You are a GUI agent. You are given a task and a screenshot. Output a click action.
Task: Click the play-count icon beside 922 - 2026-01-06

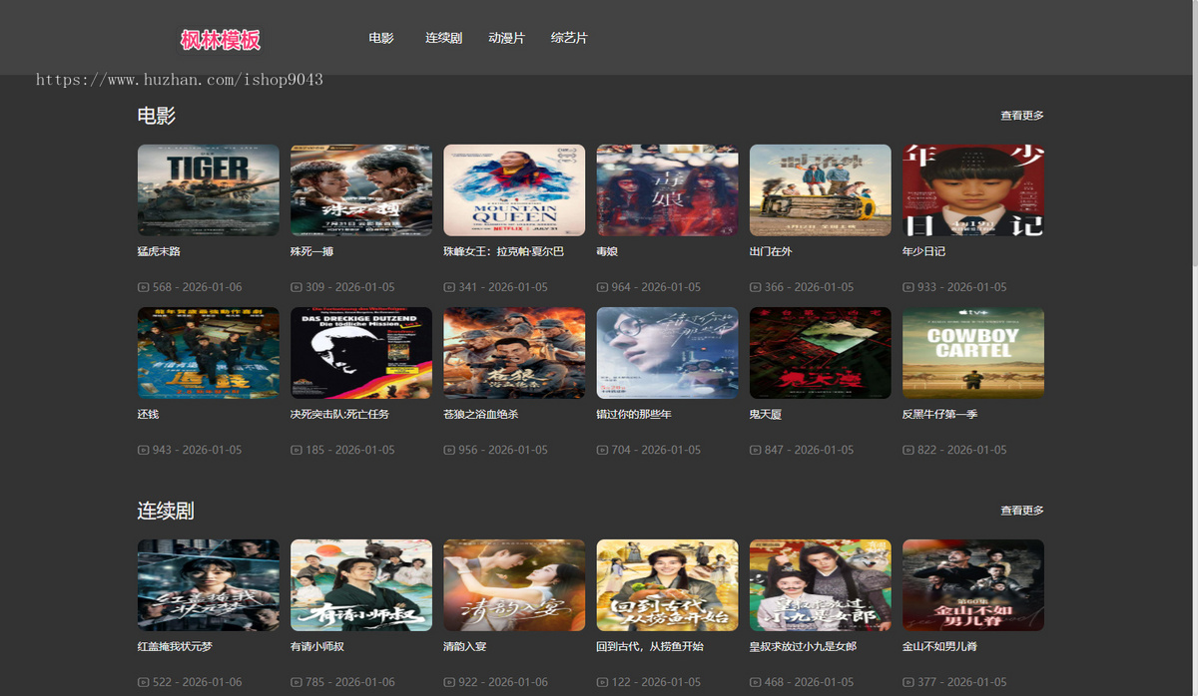click(x=448, y=682)
